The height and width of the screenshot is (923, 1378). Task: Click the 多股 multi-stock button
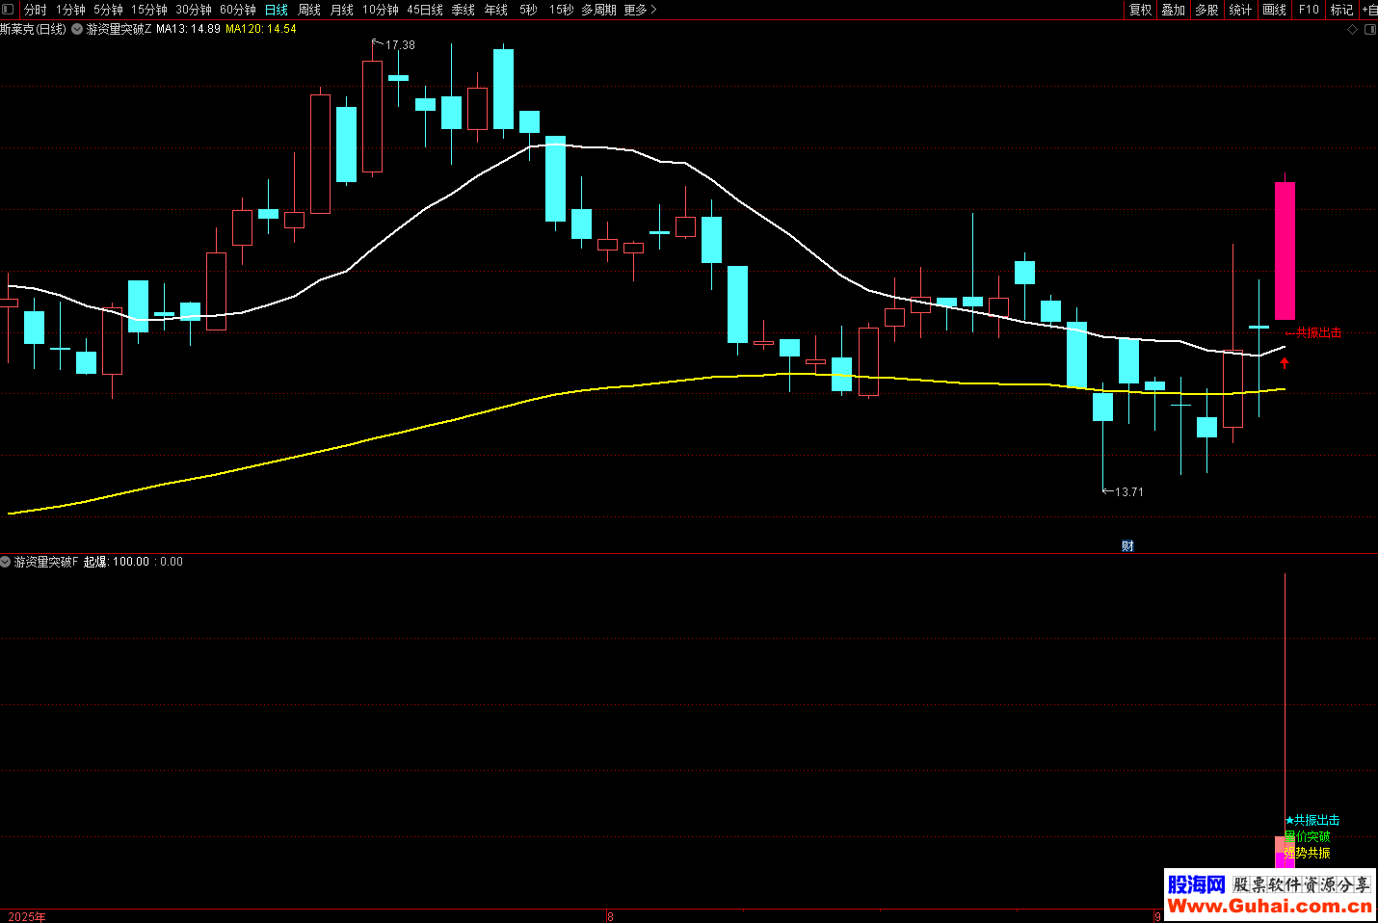pos(1206,10)
